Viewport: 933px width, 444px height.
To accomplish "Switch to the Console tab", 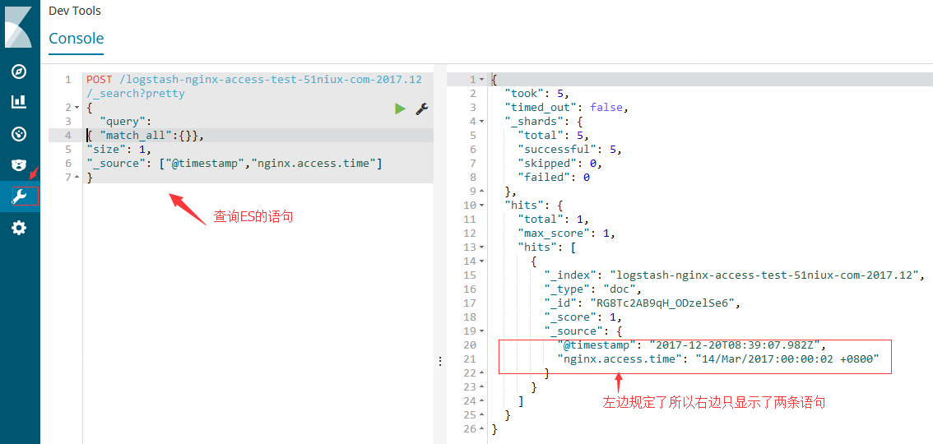I will [76, 39].
